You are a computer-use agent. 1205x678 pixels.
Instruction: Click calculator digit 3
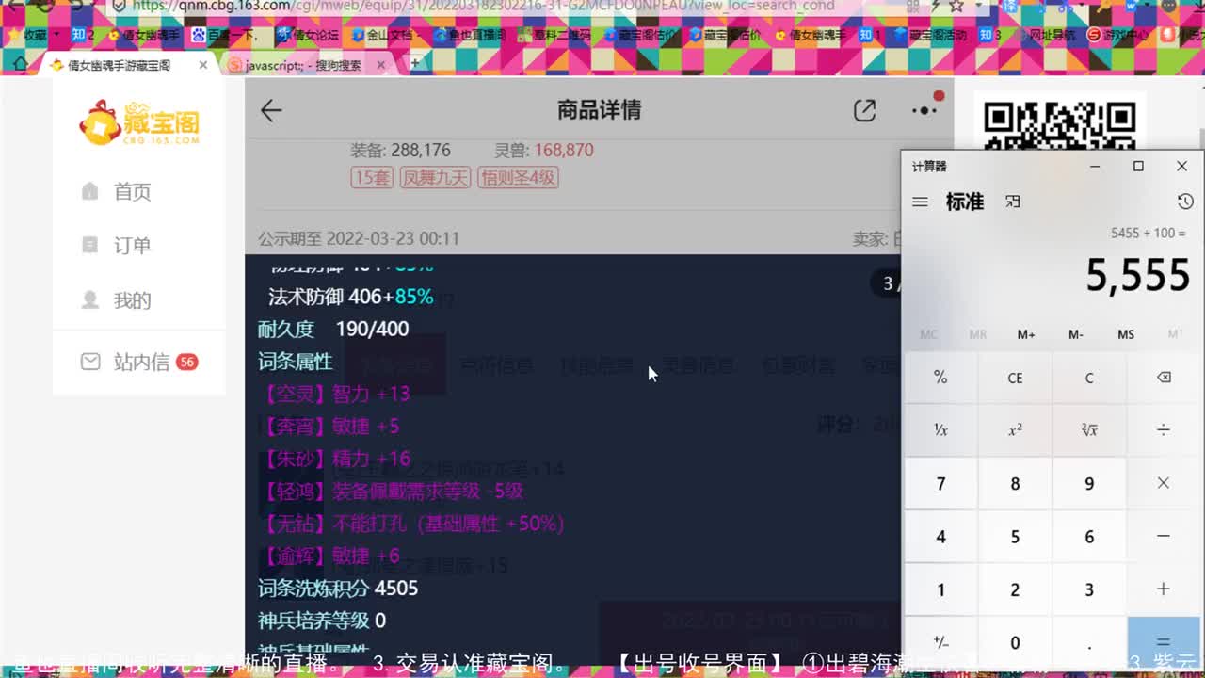[1089, 589]
